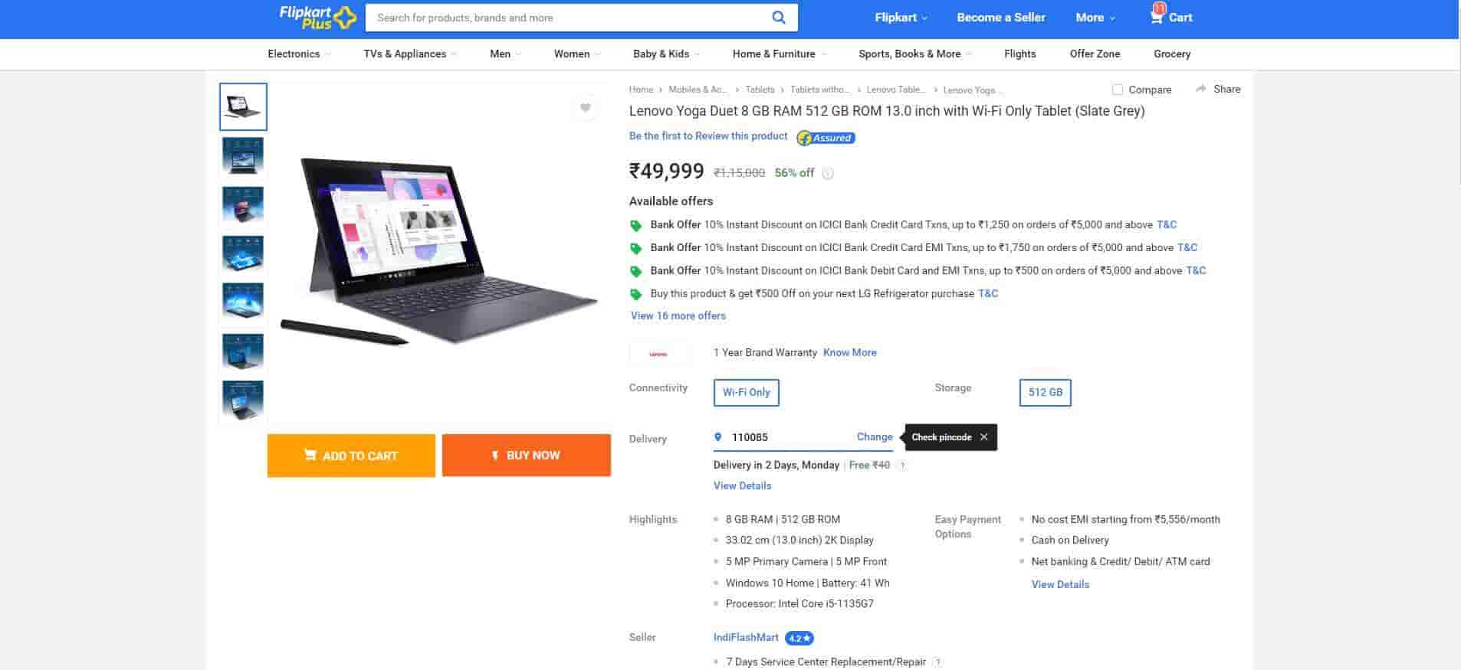This screenshot has height=670, width=1461.
Task: Open View 16 more offers link
Action: click(x=678, y=315)
